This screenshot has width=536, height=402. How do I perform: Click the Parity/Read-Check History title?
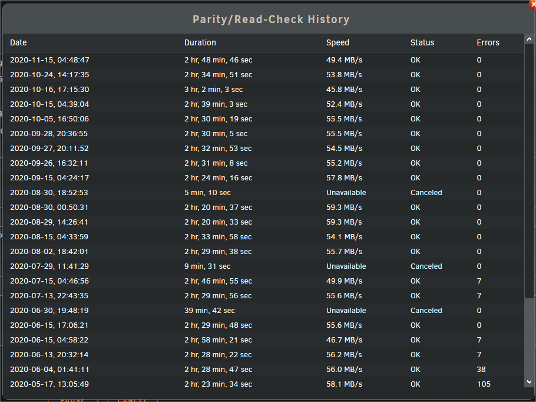271,19
